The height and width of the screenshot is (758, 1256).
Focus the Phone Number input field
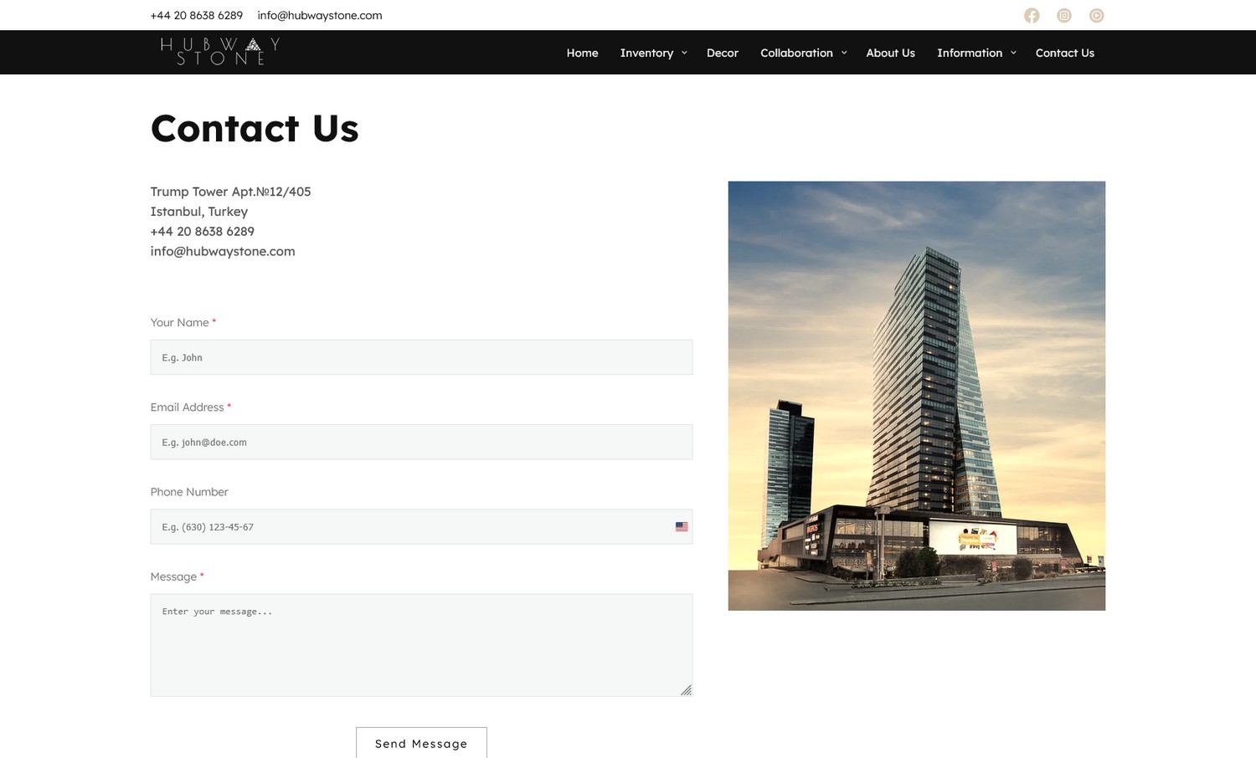point(421,527)
